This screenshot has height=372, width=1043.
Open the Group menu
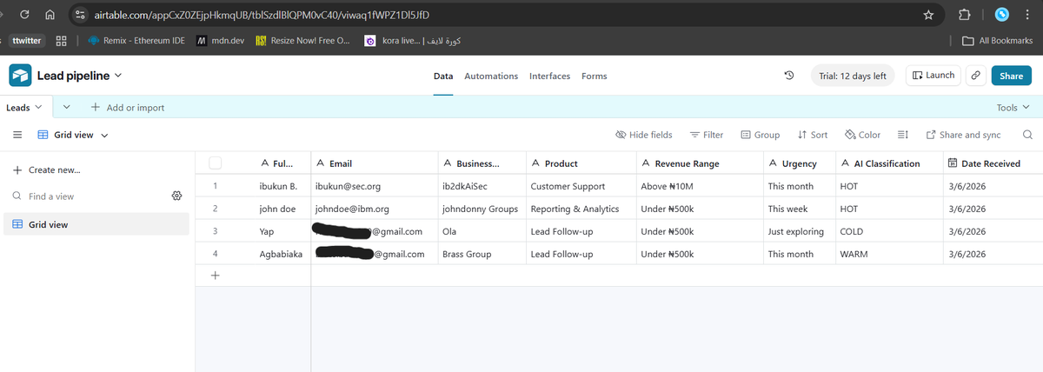760,135
